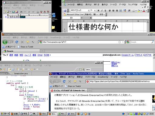Select the エレコム article tab in Firefox

68,90
